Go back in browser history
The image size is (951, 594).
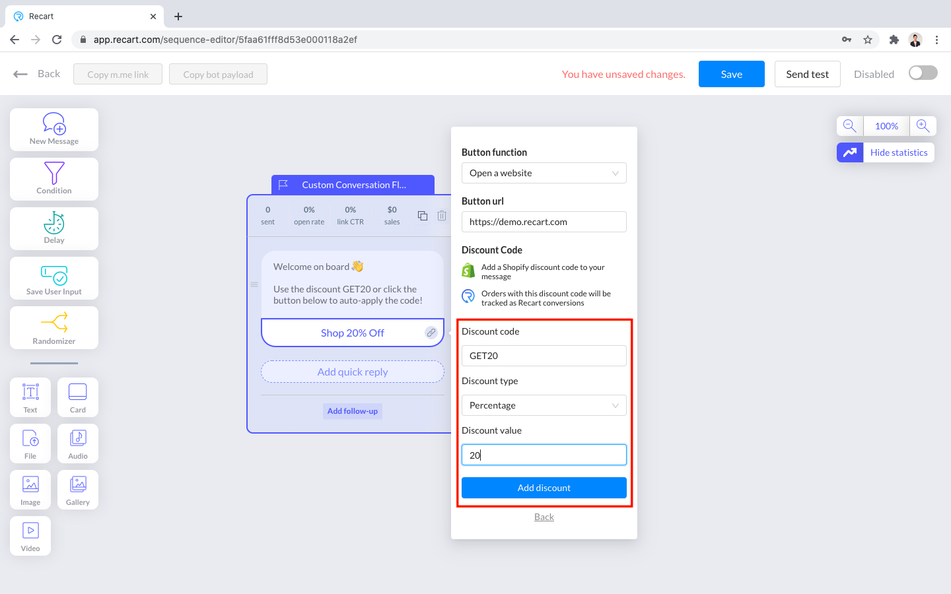15,40
